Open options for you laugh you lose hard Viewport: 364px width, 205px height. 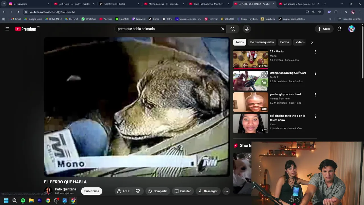pos(315,95)
